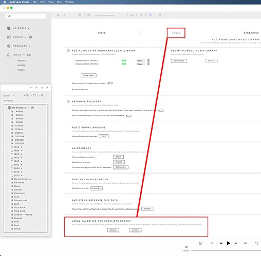Click the add playlist icon in editor panel

(x=26, y=95)
